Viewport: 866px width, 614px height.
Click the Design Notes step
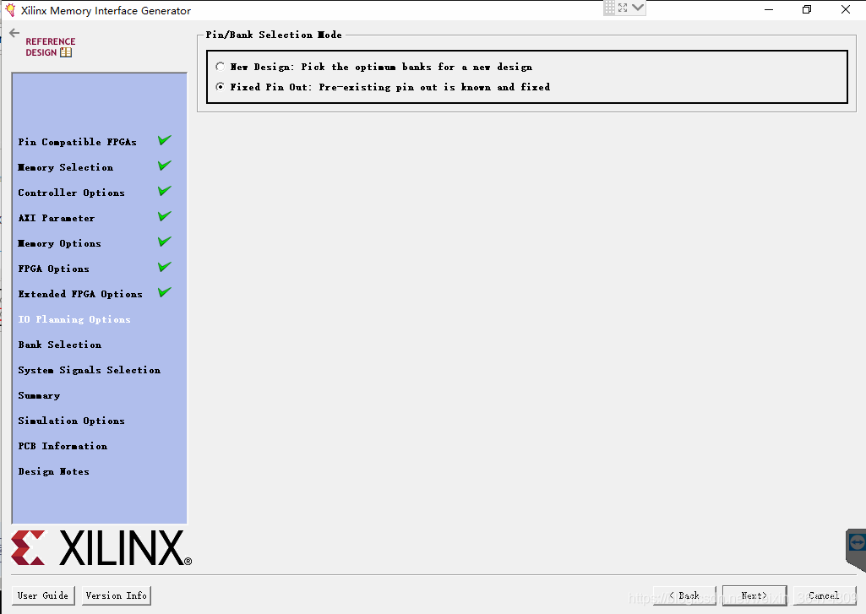(53, 471)
